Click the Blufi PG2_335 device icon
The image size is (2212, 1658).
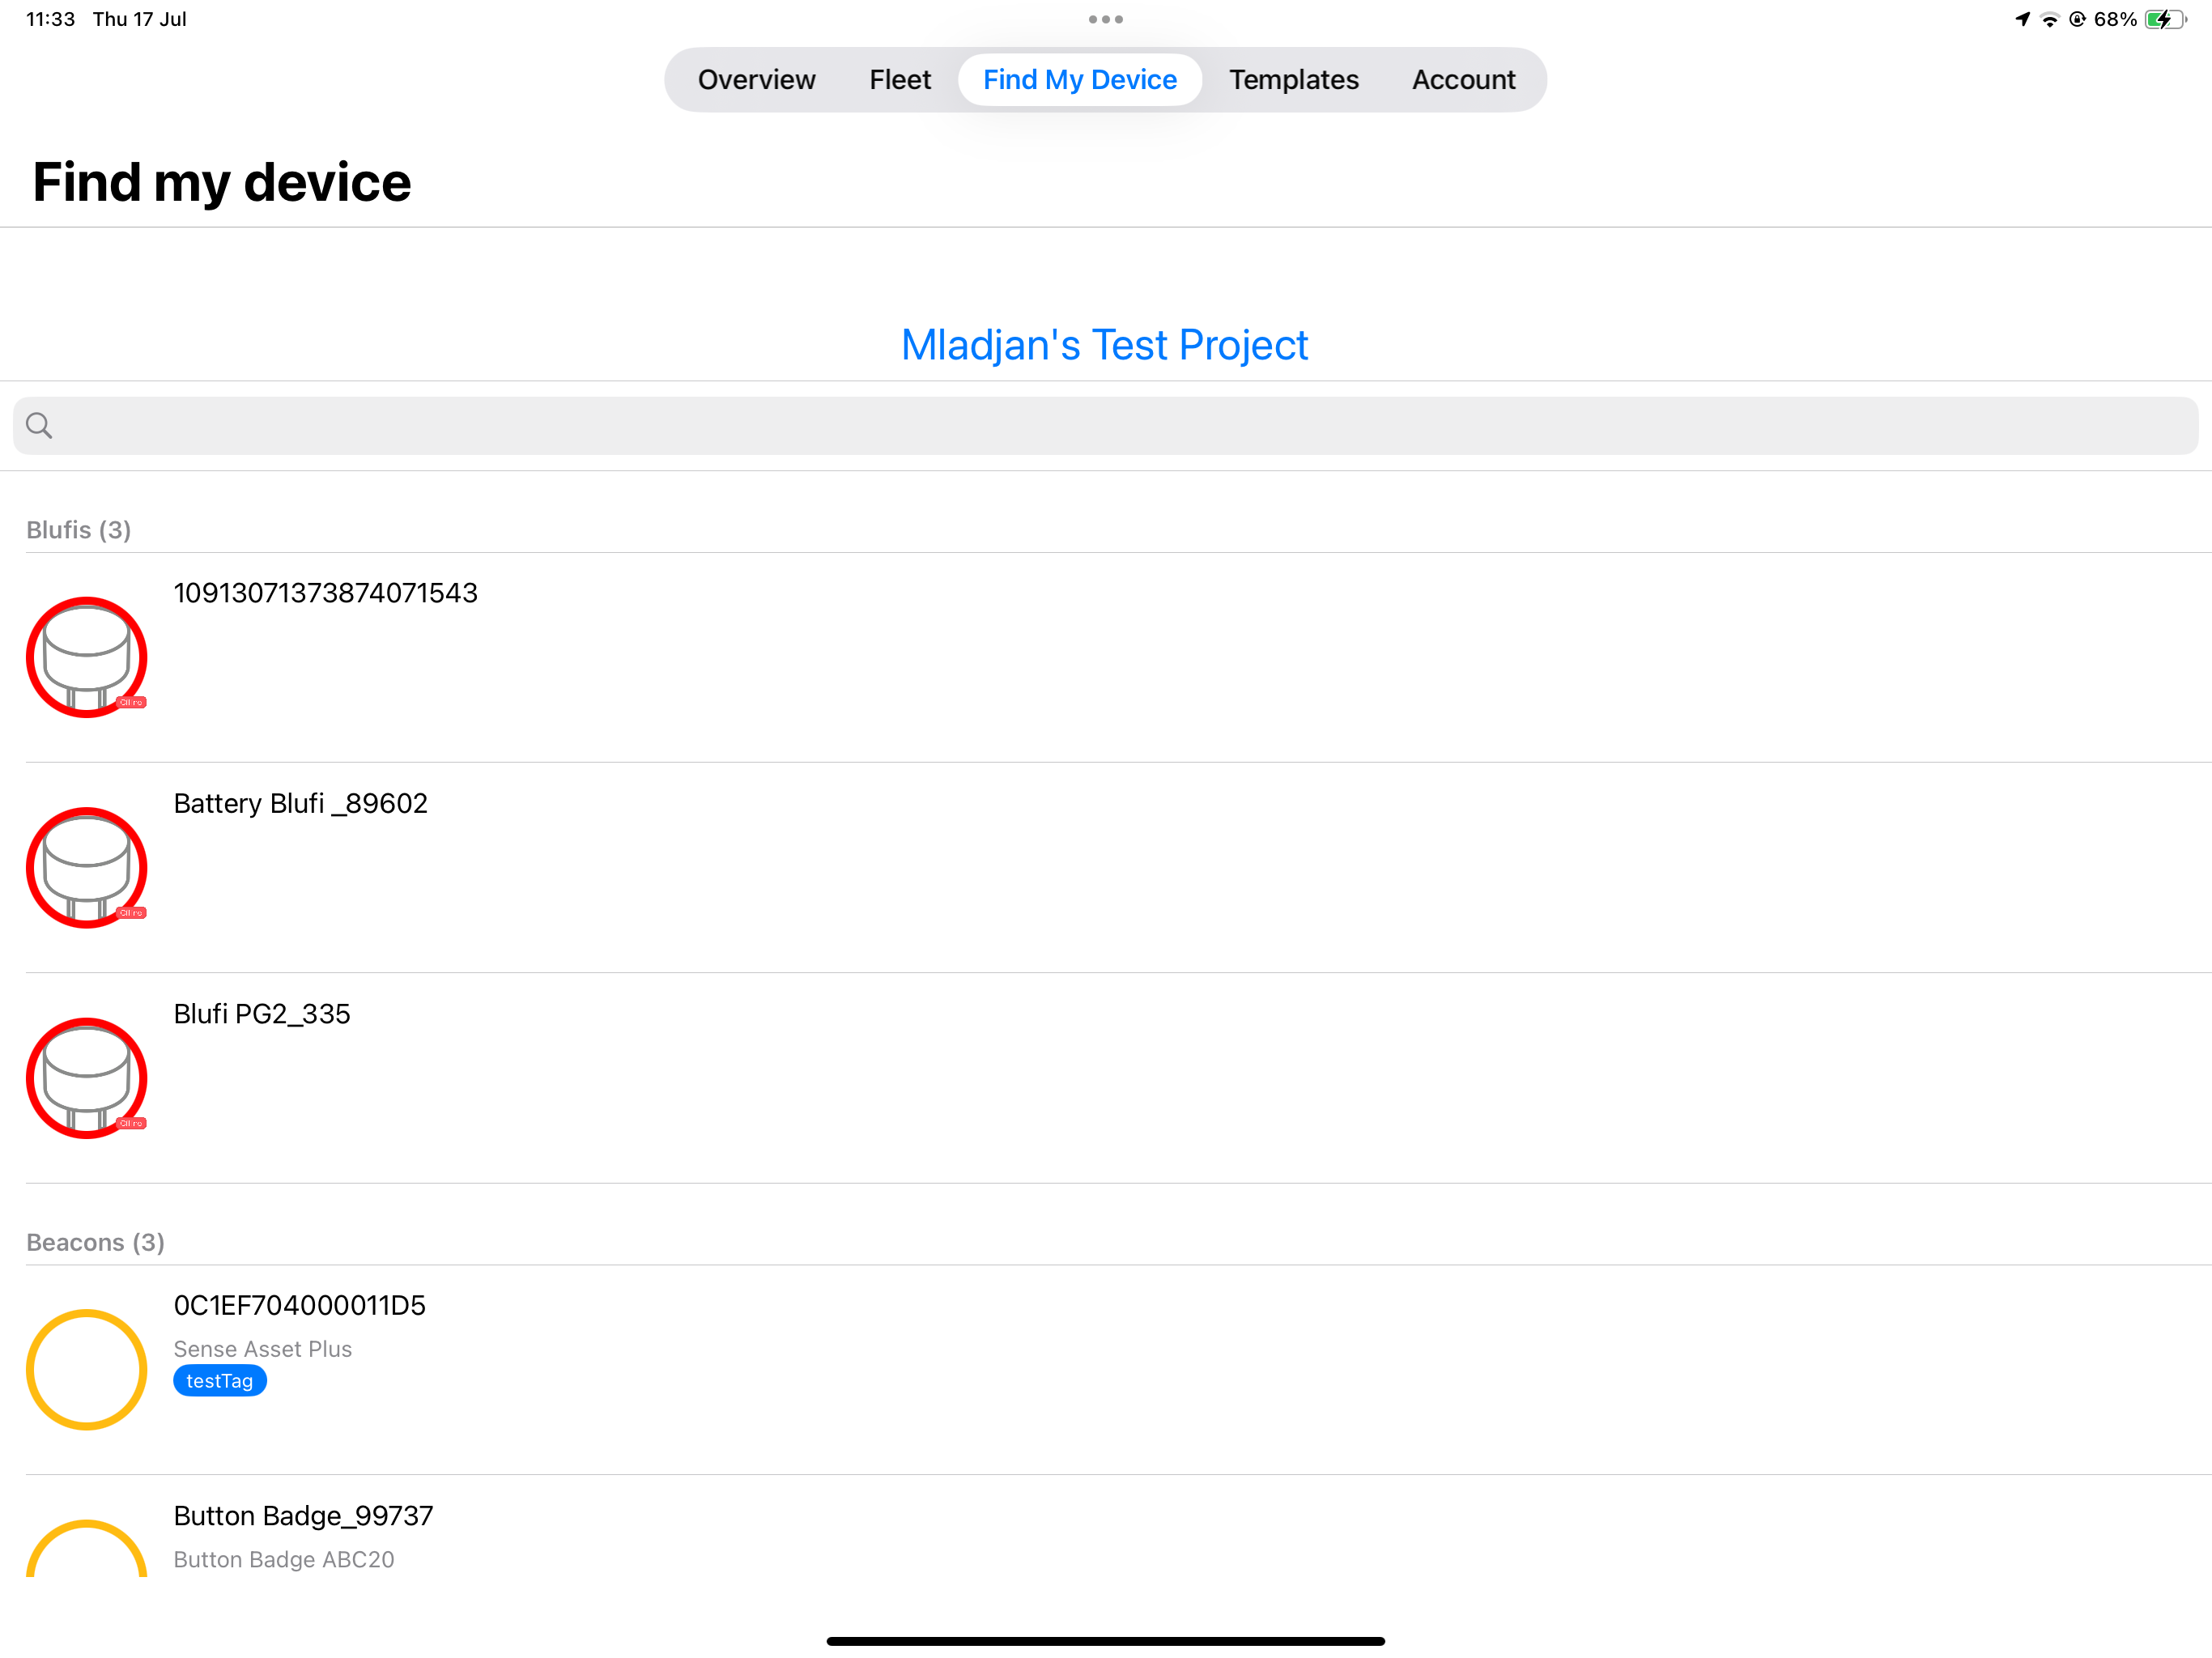tap(87, 1078)
